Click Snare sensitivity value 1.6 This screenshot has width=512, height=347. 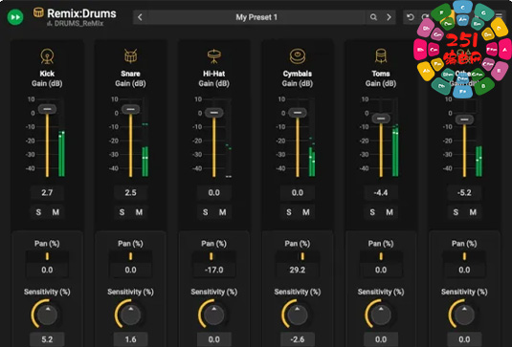(x=130, y=339)
